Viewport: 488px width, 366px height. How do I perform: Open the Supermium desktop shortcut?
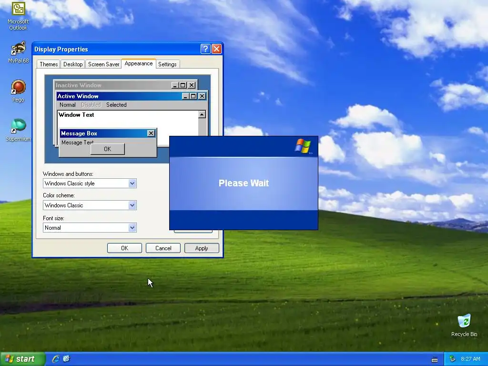pyautogui.click(x=18, y=130)
